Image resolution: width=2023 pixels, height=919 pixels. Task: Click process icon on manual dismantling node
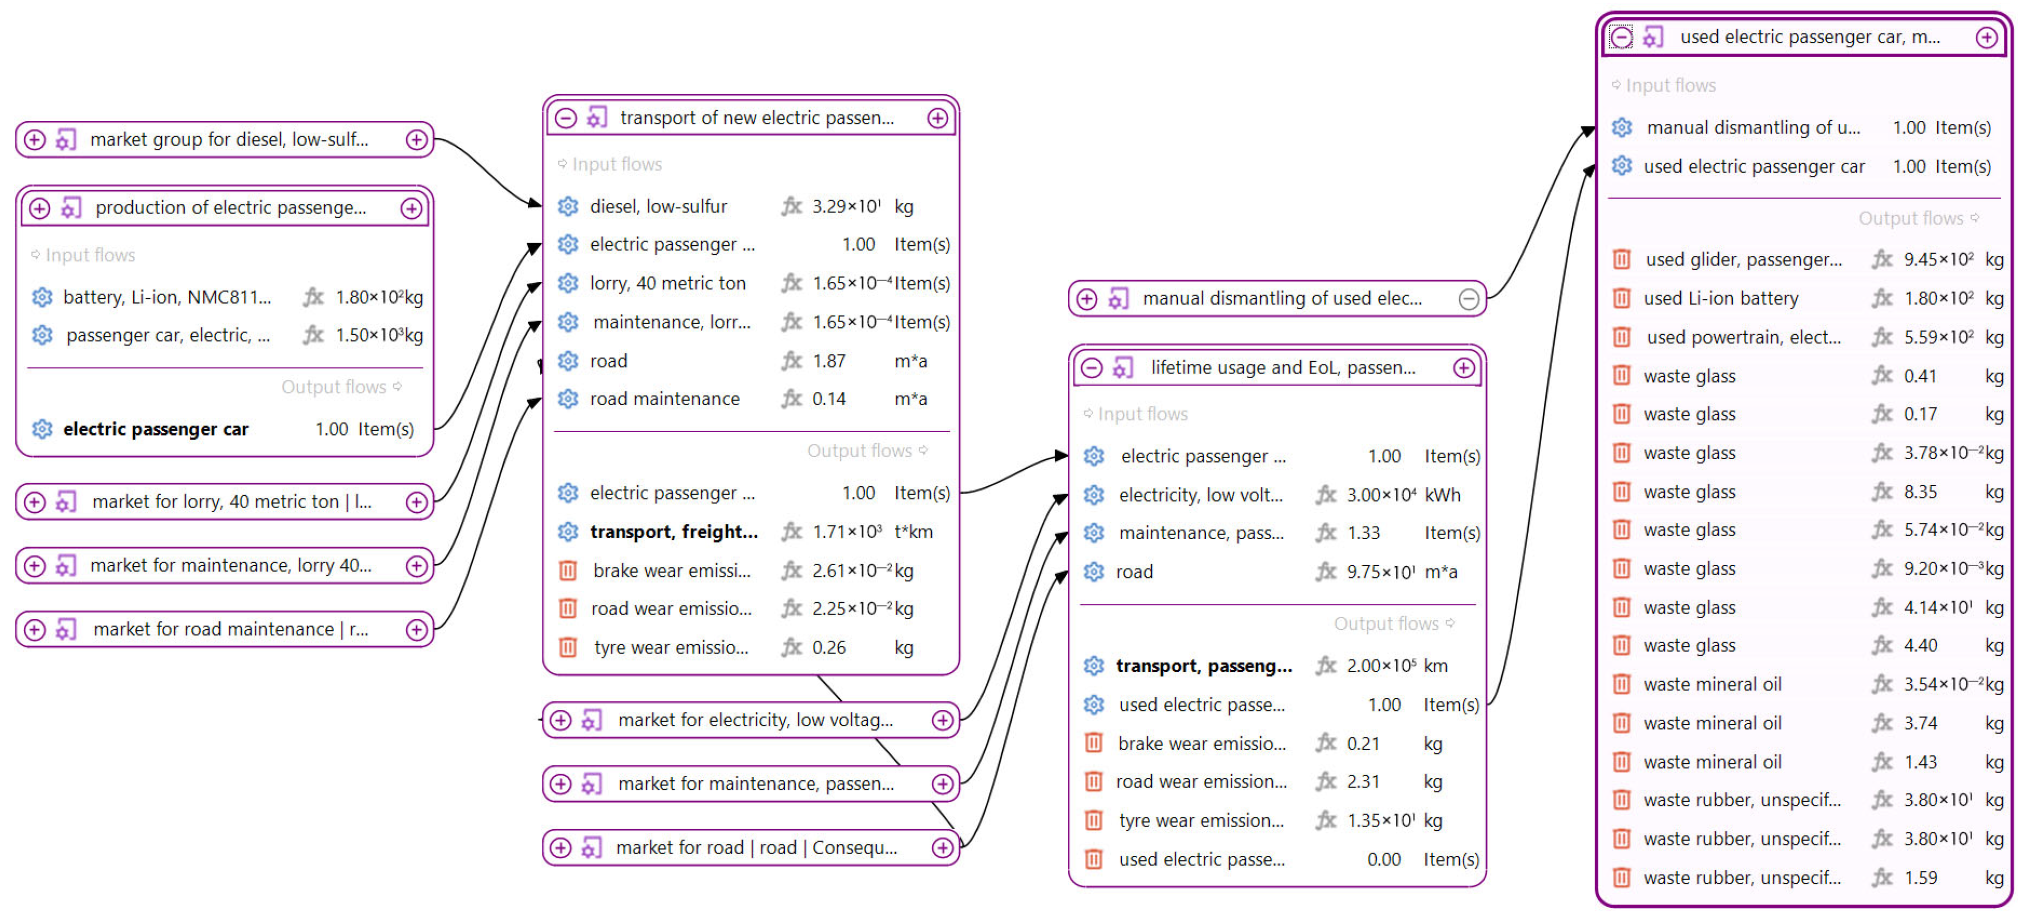coord(1118,299)
